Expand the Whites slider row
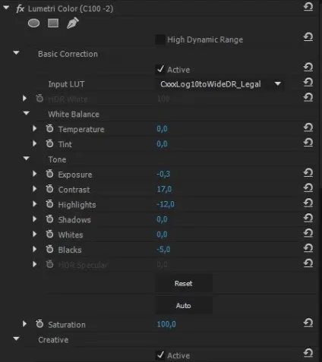This screenshot has width=322, height=362. click(x=34, y=234)
